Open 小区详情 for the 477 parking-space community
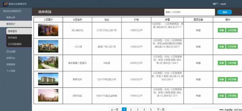Viewport: 242px width, 111px height. click(232, 30)
